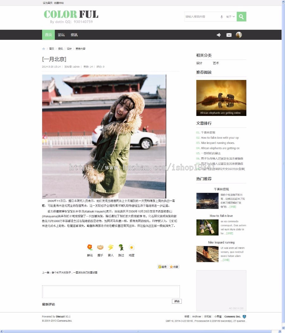The image size is (285, 333).
Task: Click the 评论 comment submit button
Action: tap(176, 301)
